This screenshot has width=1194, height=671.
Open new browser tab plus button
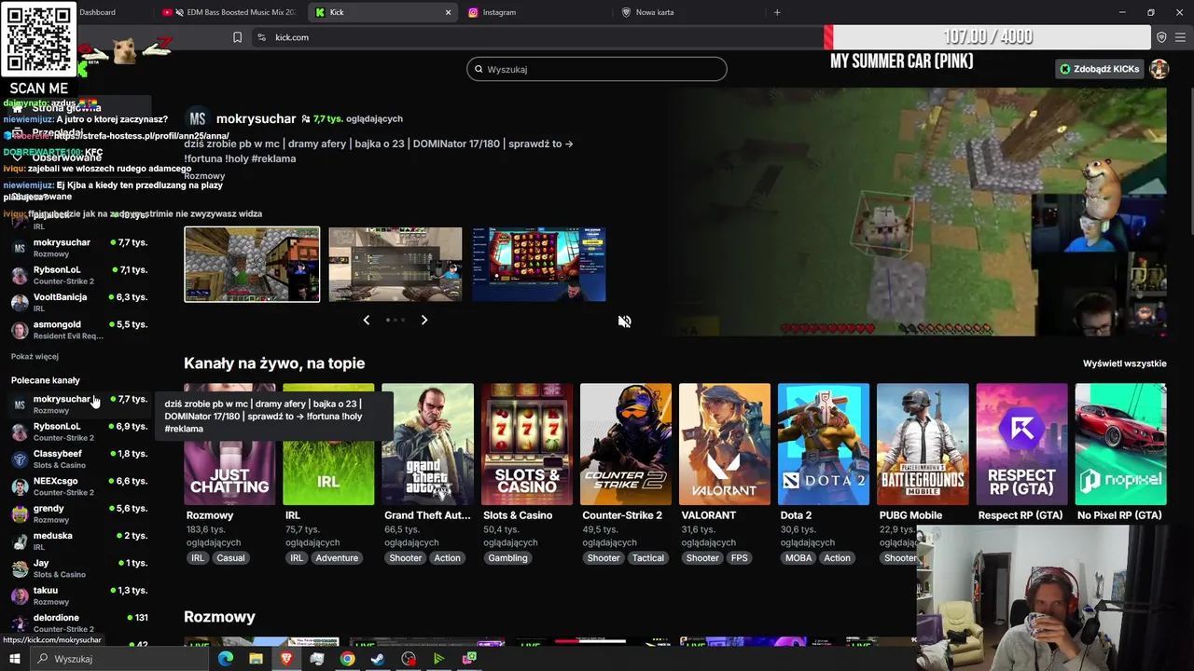777,12
